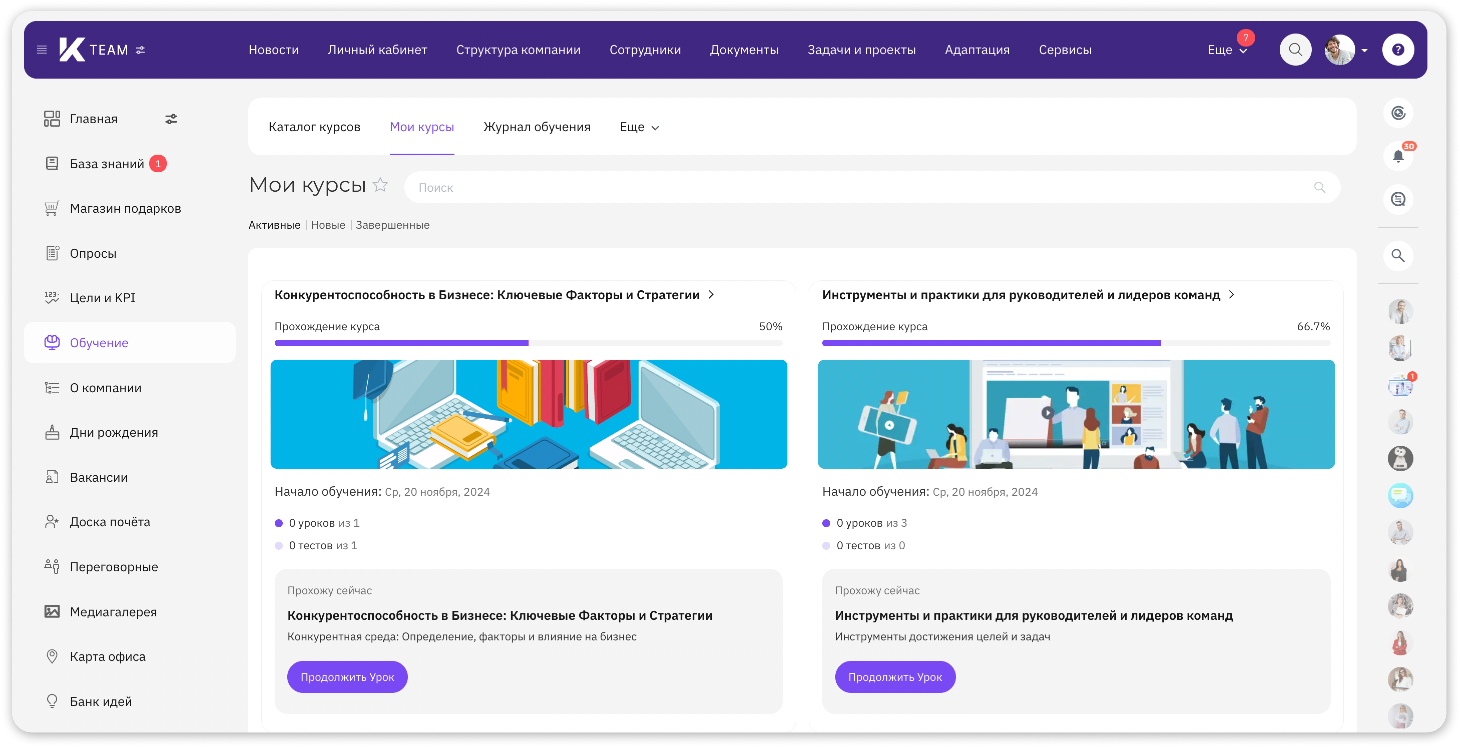Image resolution: width=1460 pixels, height=747 pixels.
Task: Open the Главная sidebar settings sliders icon
Action: (x=171, y=119)
